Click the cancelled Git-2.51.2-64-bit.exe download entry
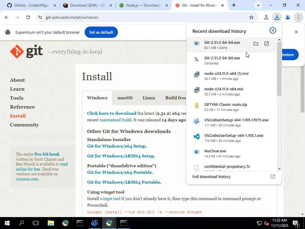 point(231,60)
